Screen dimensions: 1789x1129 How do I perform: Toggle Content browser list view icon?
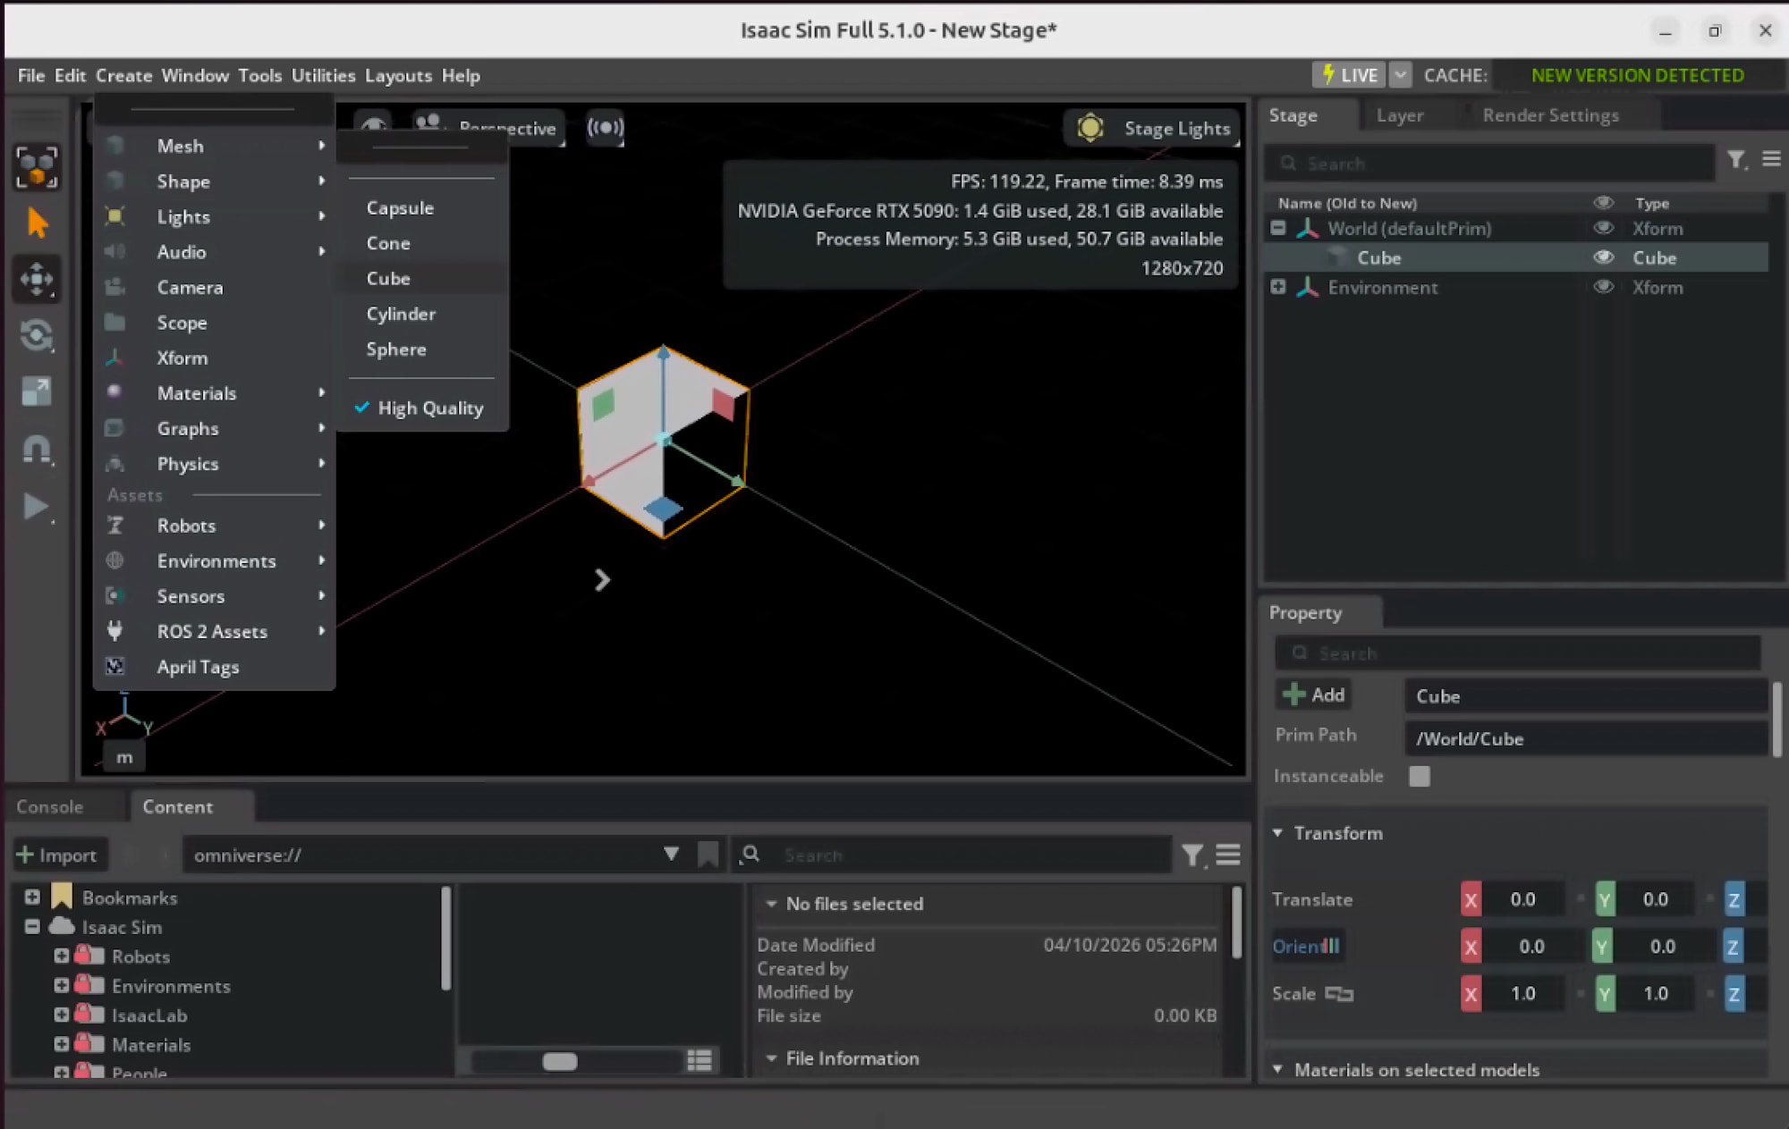pos(699,1060)
